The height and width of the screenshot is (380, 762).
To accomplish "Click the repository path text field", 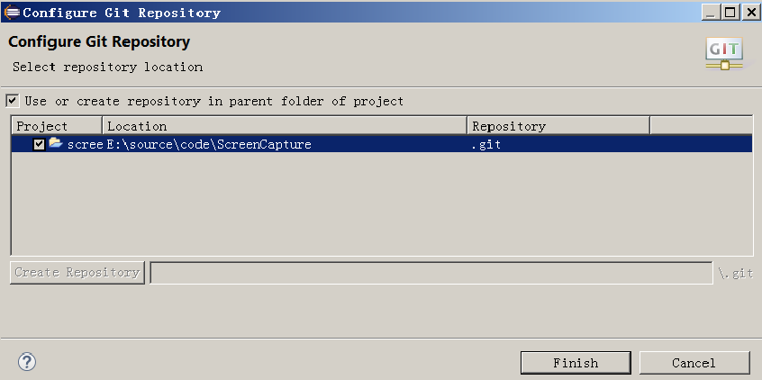I will (431, 273).
